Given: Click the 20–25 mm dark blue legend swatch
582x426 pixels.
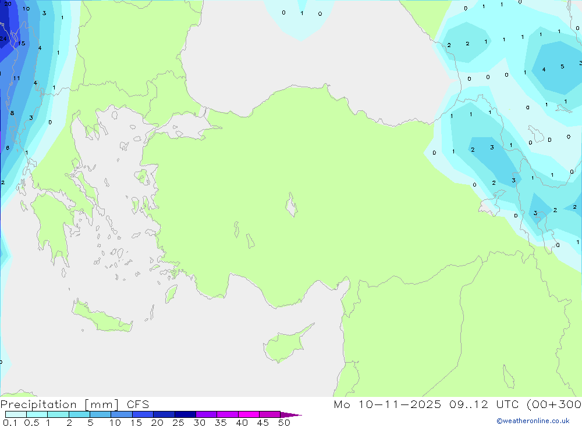Looking at the screenshot, I should tap(164, 414).
